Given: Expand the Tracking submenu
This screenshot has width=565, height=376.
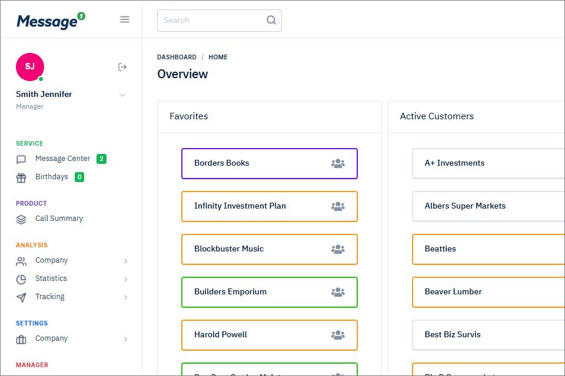Looking at the screenshot, I should 125,297.
